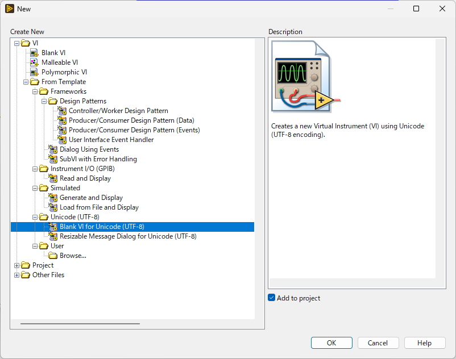Image resolution: width=456 pixels, height=359 pixels.
Task: Collapse the Instrument I/O (GPIB) folder
Action: point(35,169)
